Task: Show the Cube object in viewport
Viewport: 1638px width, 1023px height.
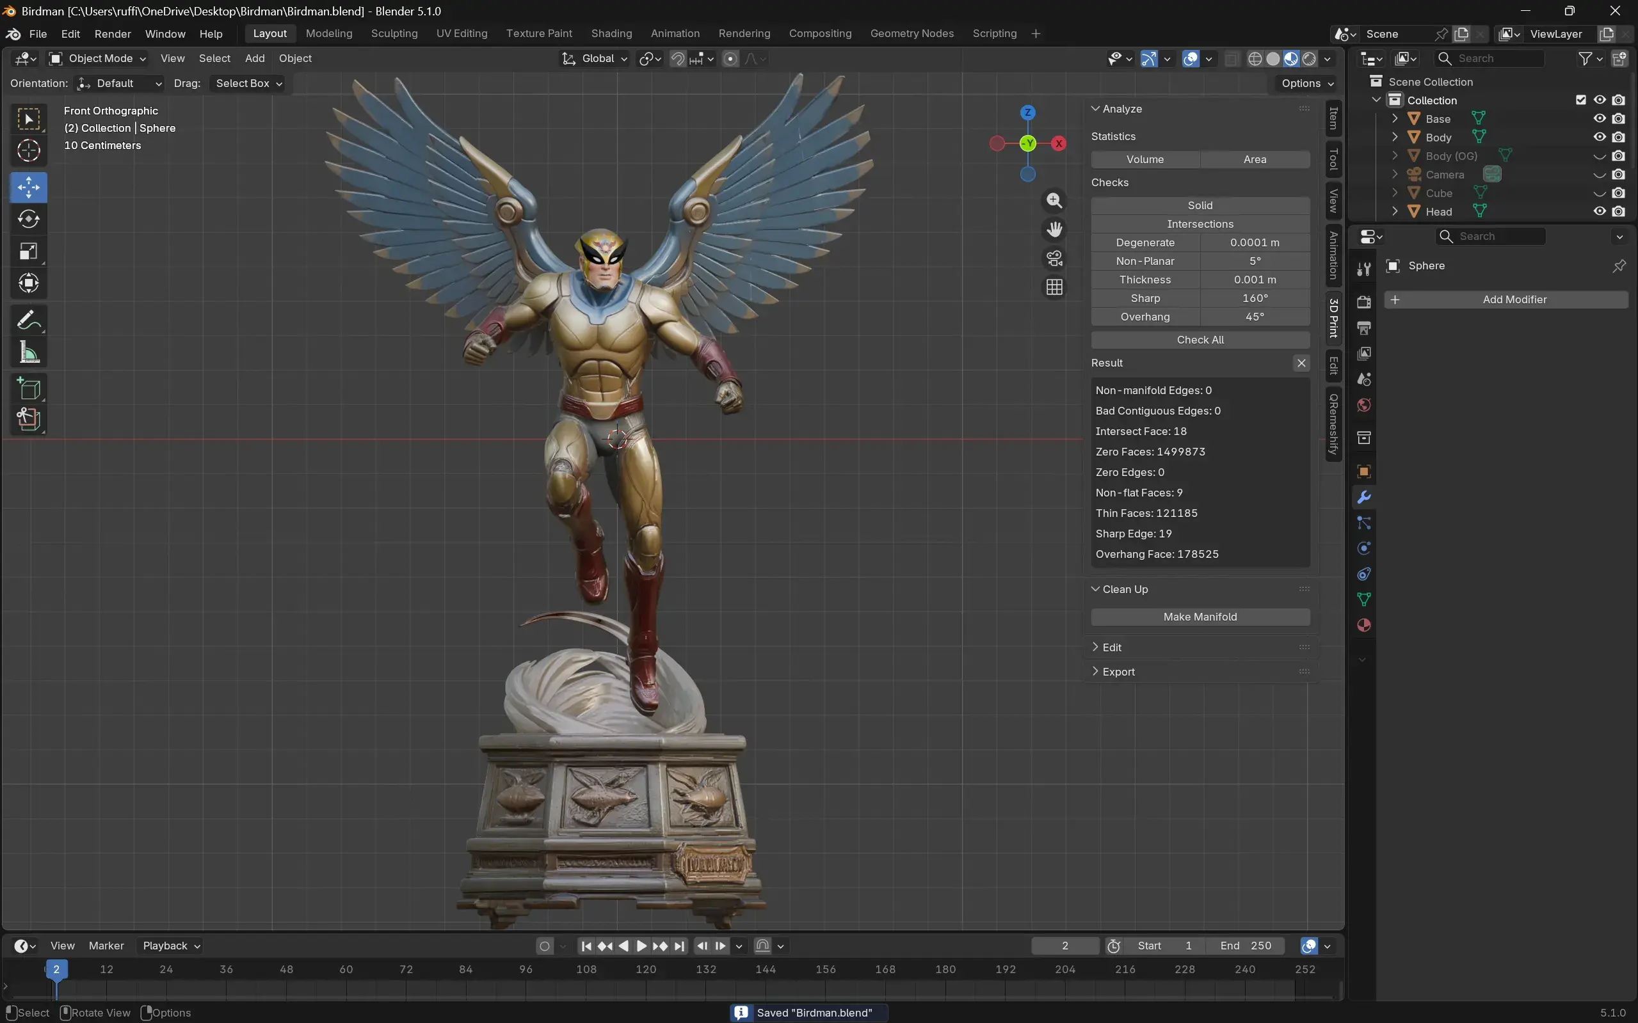Action: 1600,193
